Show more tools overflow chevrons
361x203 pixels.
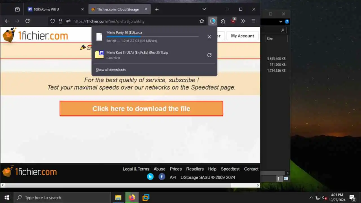tap(243, 21)
